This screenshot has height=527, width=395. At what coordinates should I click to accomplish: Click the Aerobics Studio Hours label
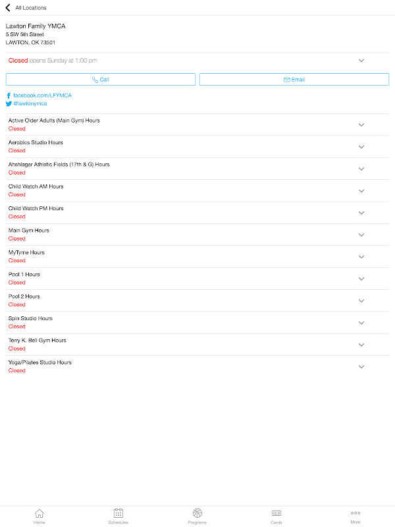coord(36,142)
